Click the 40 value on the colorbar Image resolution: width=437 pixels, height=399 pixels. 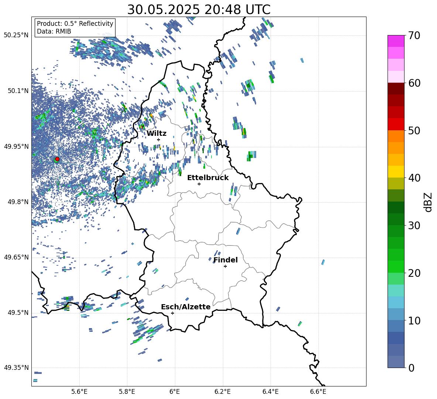(x=414, y=178)
